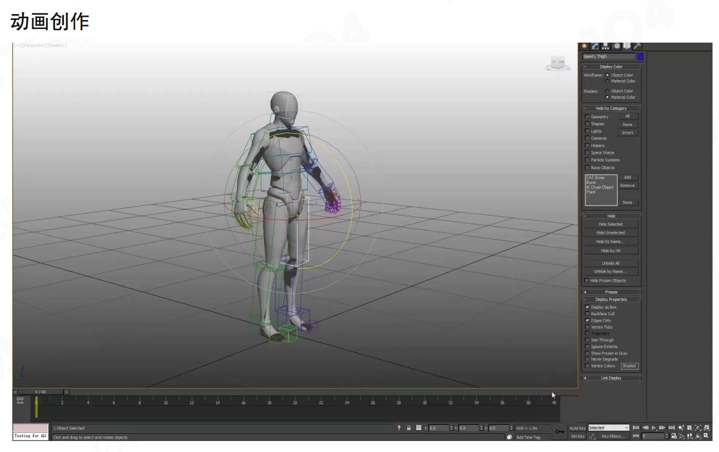Expand the Link Display rollout
Screen dimensions: 719x452
click(611, 378)
